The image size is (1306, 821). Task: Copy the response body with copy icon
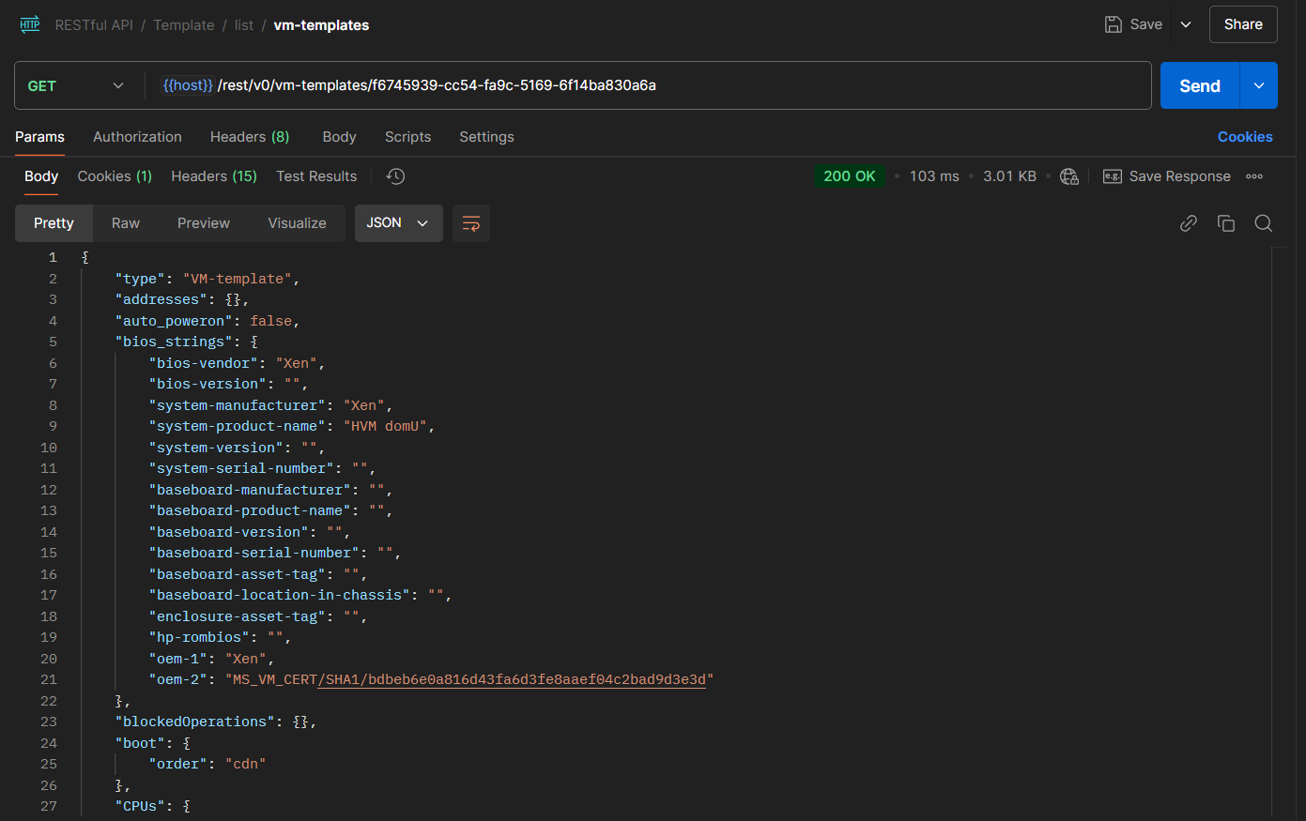pyautogui.click(x=1226, y=223)
